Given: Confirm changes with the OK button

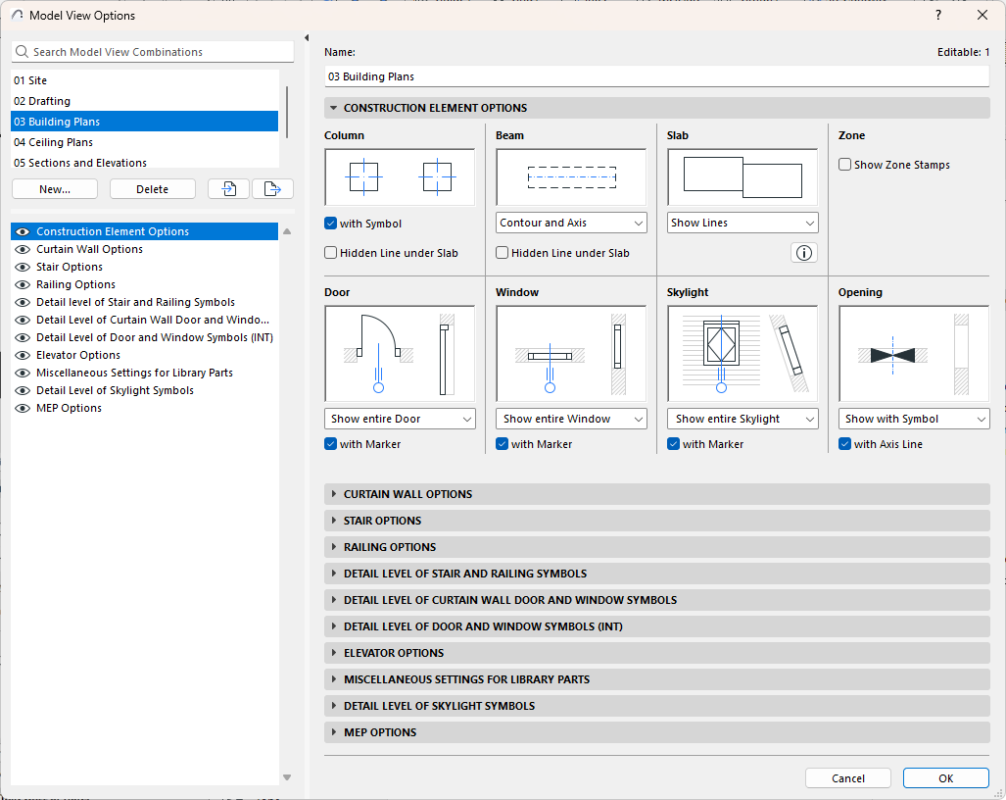Looking at the screenshot, I should click(x=944, y=777).
